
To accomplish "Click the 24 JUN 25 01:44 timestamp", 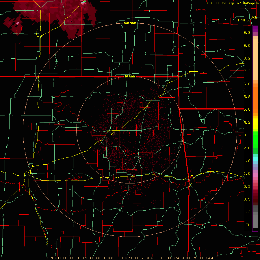I will [x=194, y=258].
